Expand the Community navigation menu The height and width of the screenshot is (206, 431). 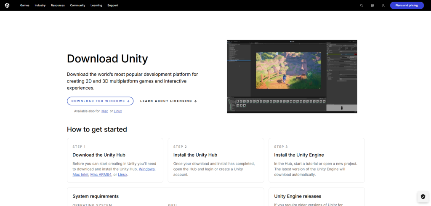77,5
